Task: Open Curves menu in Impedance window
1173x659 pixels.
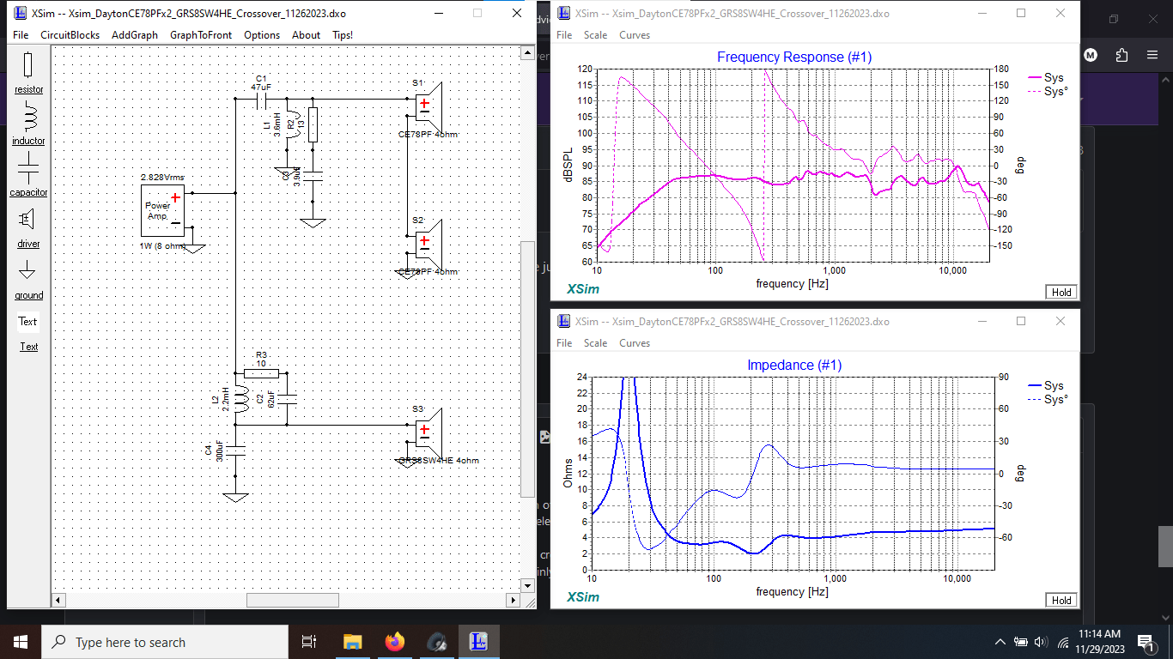Action: tap(635, 343)
